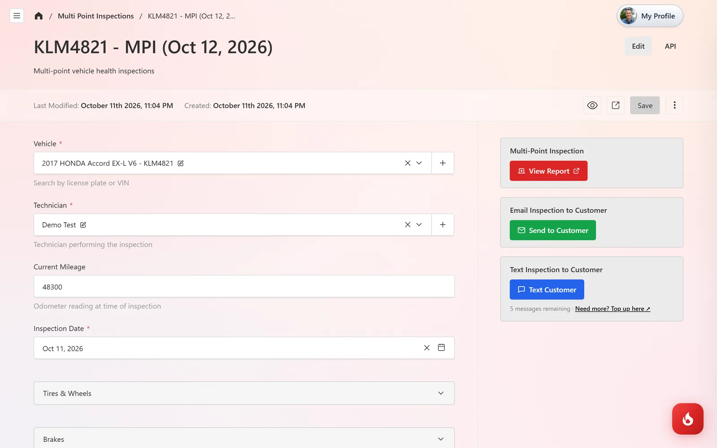Image resolution: width=717 pixels, height=448 pixels.
Task: Follow the 'Need more? Top up here' link
Action: coord(613,309)
